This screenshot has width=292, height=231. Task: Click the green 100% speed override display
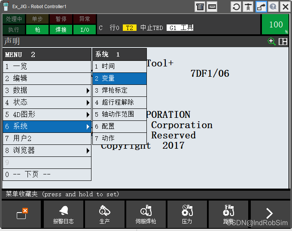point(275,24)
